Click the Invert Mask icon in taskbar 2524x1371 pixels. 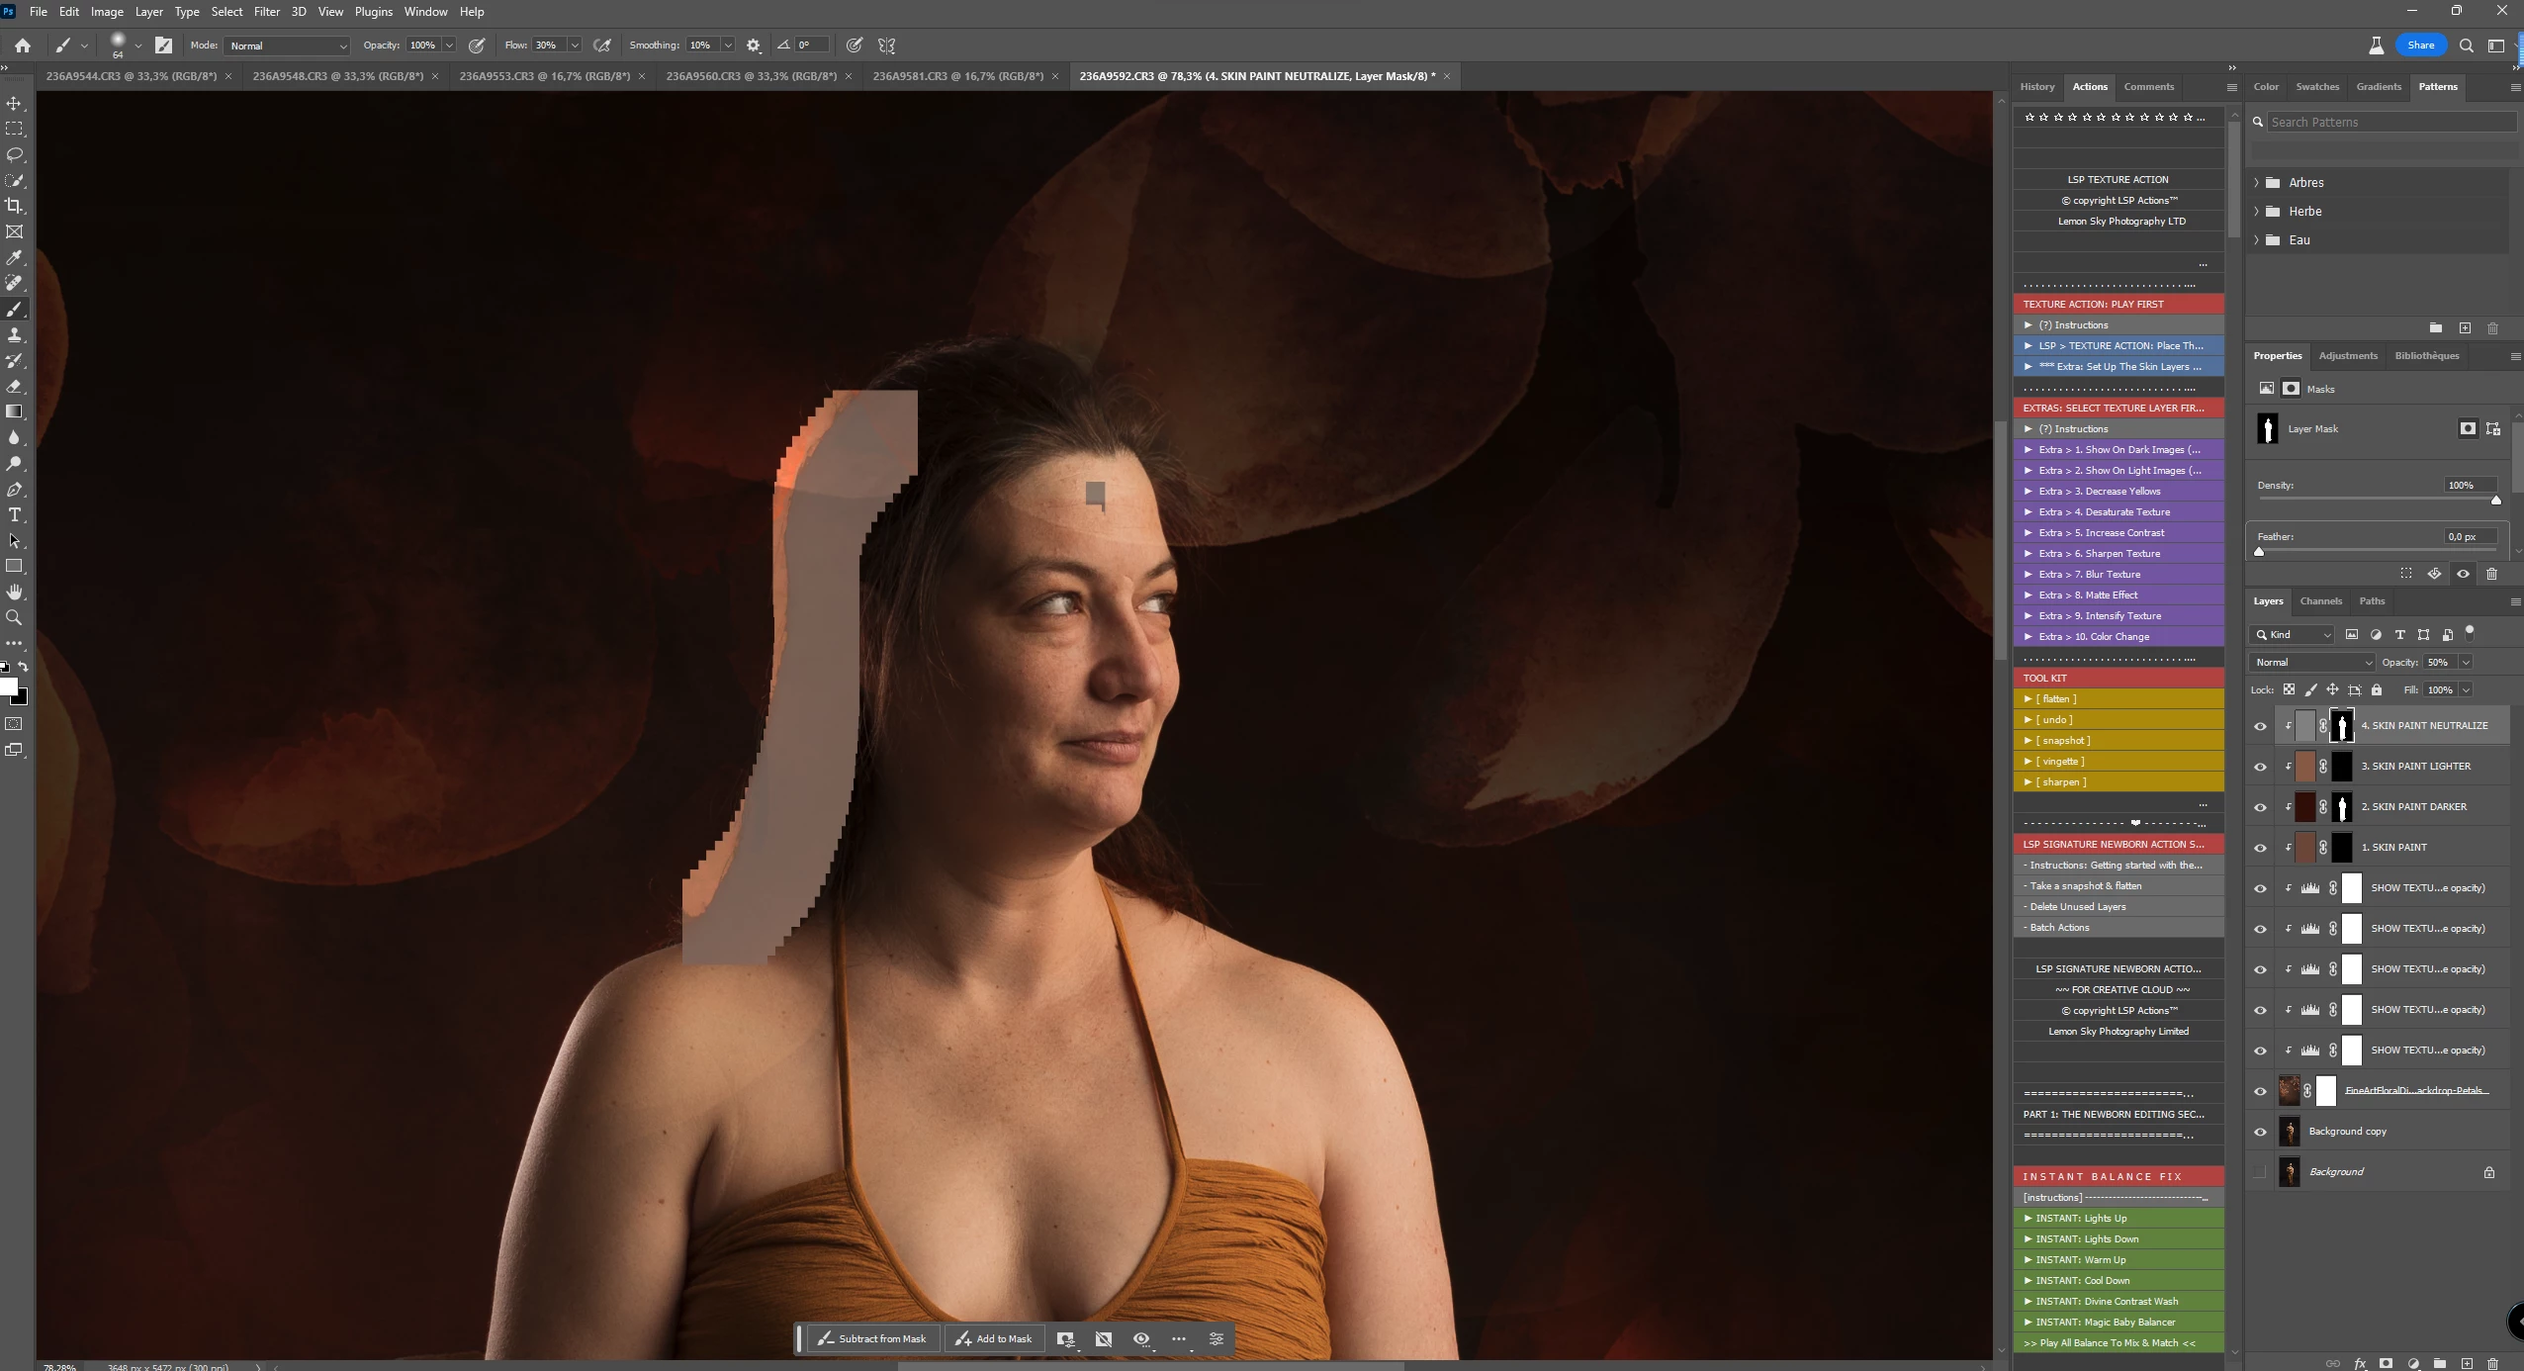pos(1103,1338)
